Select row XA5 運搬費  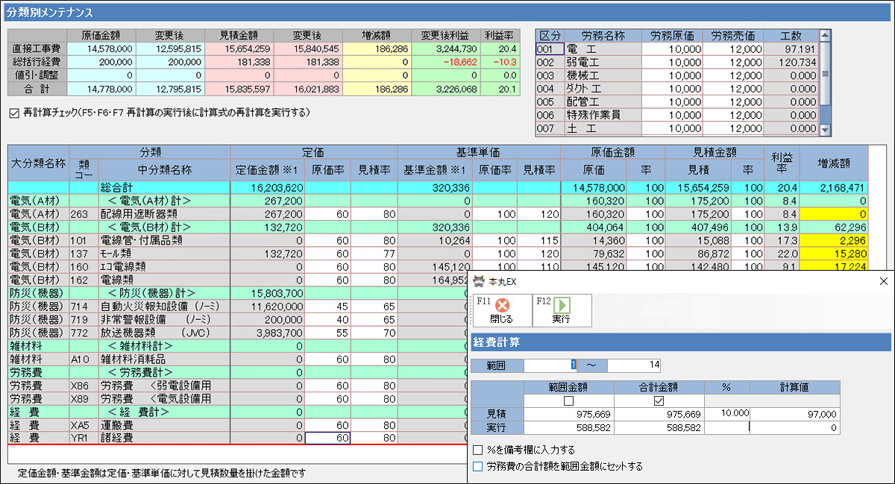coord(239,425)
